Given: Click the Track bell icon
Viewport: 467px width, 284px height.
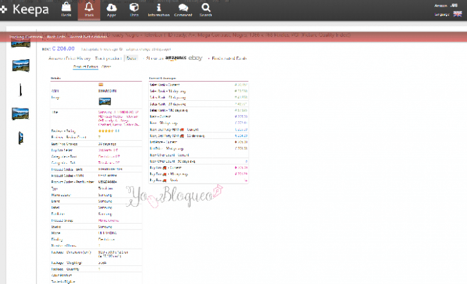Looking at the screenshot, I should point(89,9).
